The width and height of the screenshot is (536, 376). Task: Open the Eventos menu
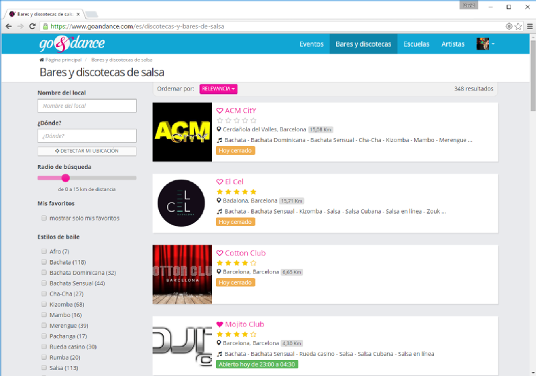click(x=311, y=44)
